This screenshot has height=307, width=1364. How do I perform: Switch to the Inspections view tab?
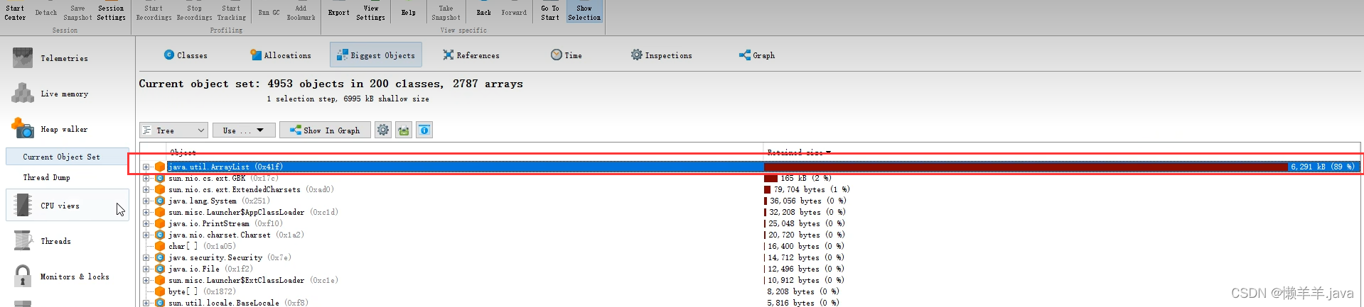click(662, 55)
